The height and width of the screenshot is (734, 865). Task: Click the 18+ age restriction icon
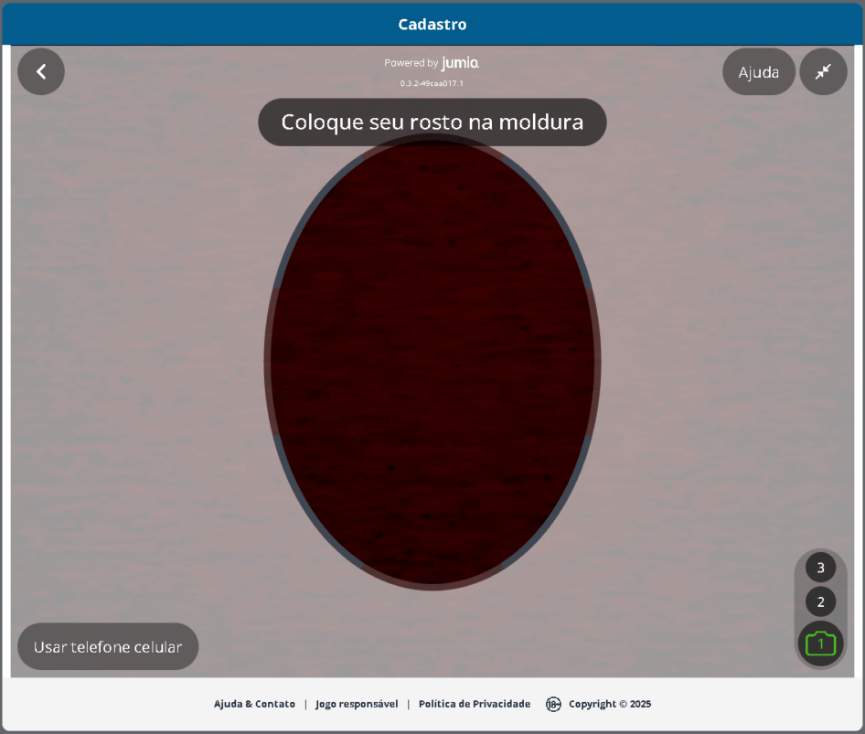553,704
